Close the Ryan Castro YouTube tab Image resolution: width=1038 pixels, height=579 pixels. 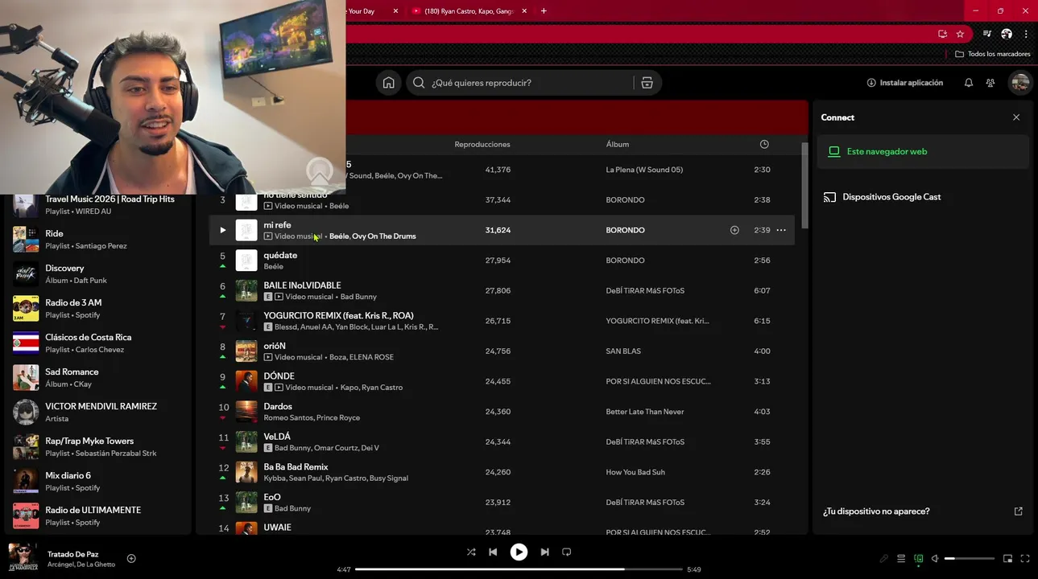pyautogui.click(x=524, y=11)
